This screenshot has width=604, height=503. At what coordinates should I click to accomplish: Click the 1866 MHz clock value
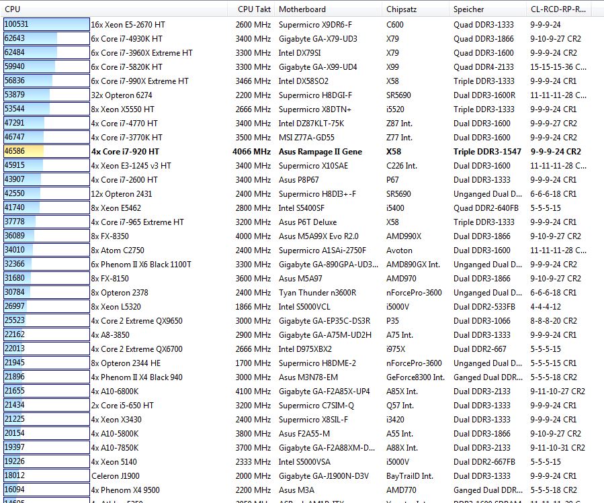click(x=253, y=307)
